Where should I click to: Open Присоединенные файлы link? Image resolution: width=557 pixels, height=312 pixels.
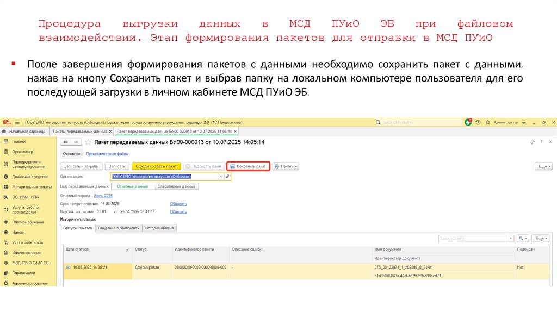click(x=107, y=154)
